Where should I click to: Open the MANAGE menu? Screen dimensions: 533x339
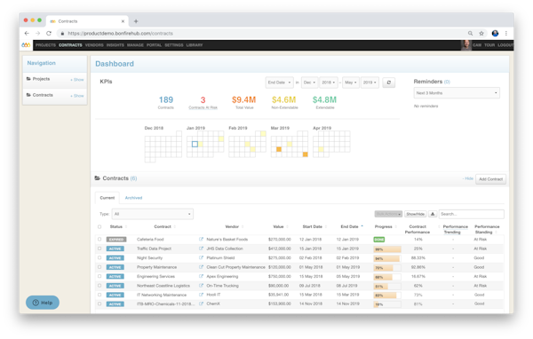(135, 45)
